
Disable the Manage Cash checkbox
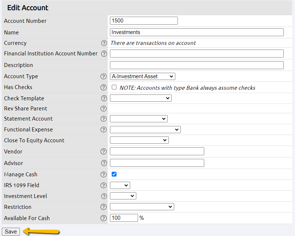coord(114,174)
